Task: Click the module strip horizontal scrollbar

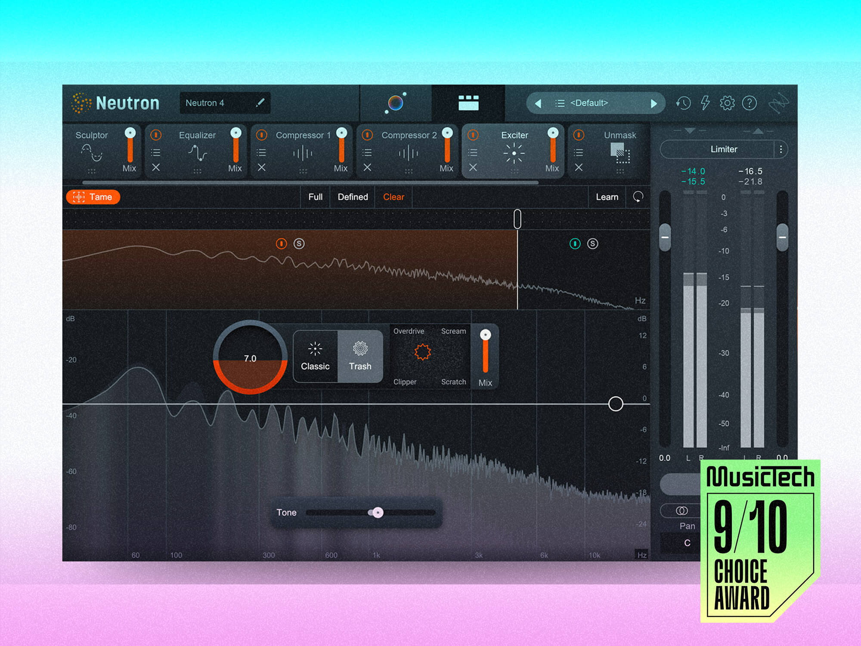Action: pos(310,183)
